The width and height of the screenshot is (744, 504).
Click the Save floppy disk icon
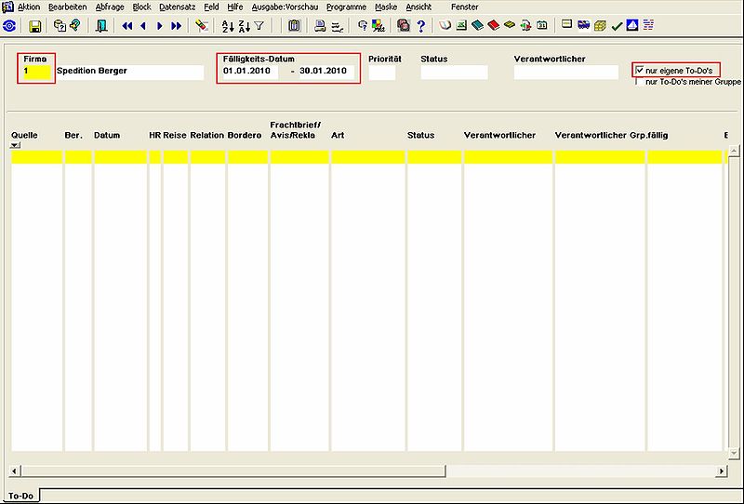pos(35,26)
